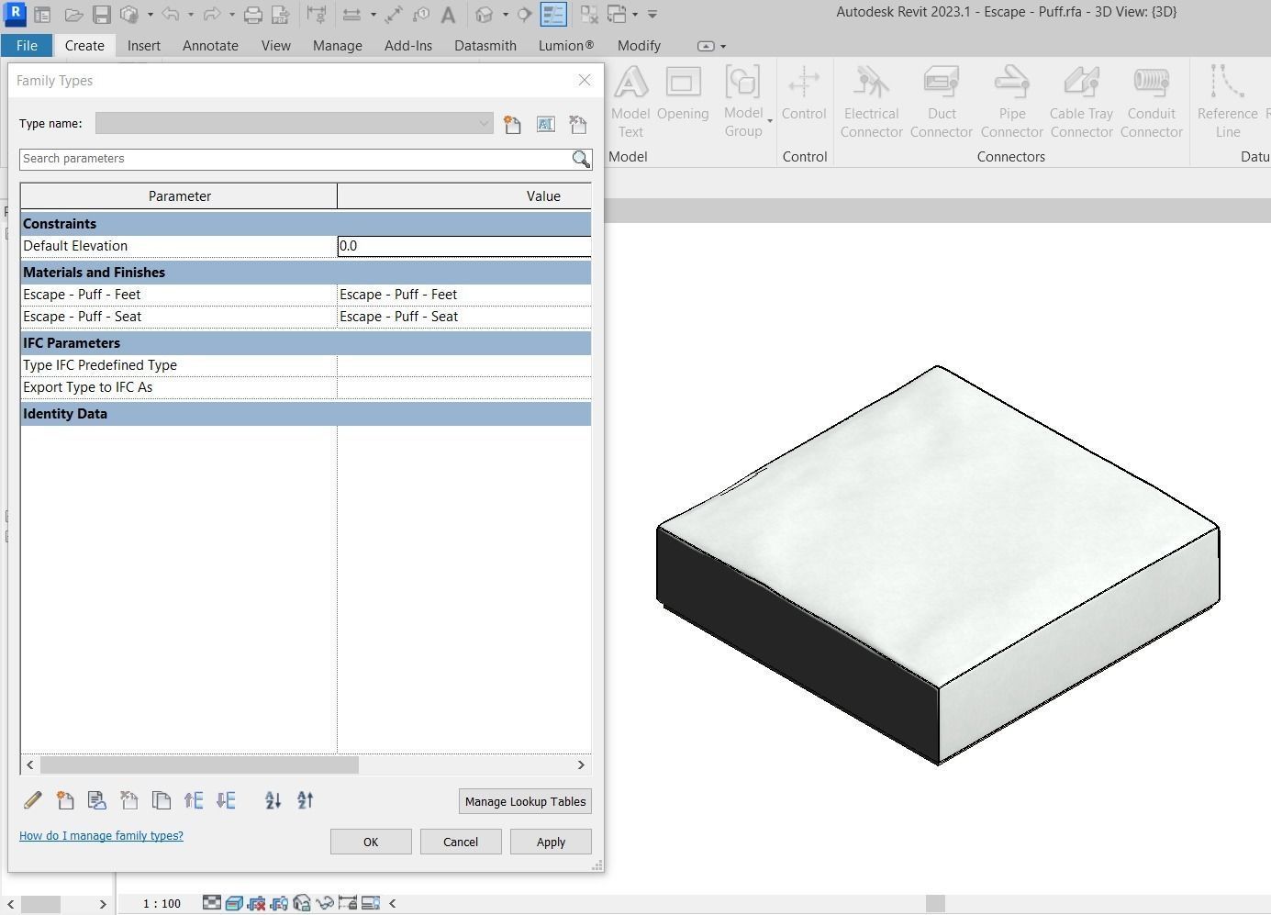Click the Search parameters field

295,159
